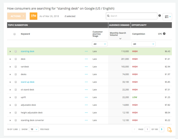The height and width of the screenshot is (139, 178).
Task: Open the three-dot menu for uplift
Action: click(86, 97)
